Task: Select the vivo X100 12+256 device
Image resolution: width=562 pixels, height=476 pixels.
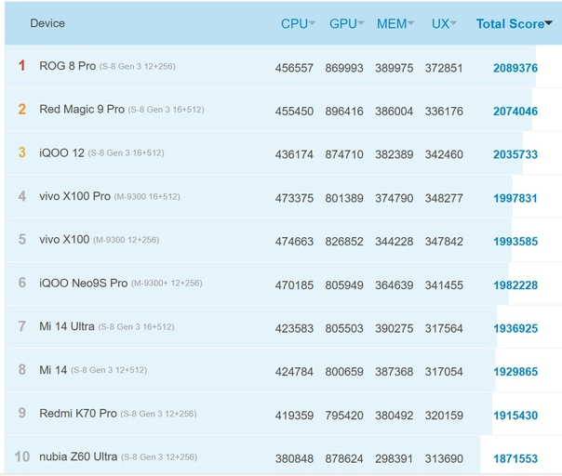Action: (63, 240)
